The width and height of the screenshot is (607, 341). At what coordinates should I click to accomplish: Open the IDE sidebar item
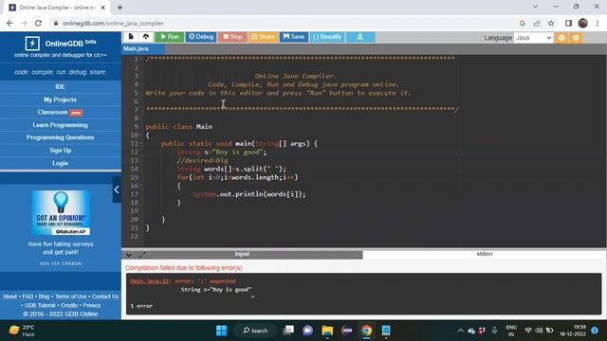pyautogui.click(x=60, y=86)
